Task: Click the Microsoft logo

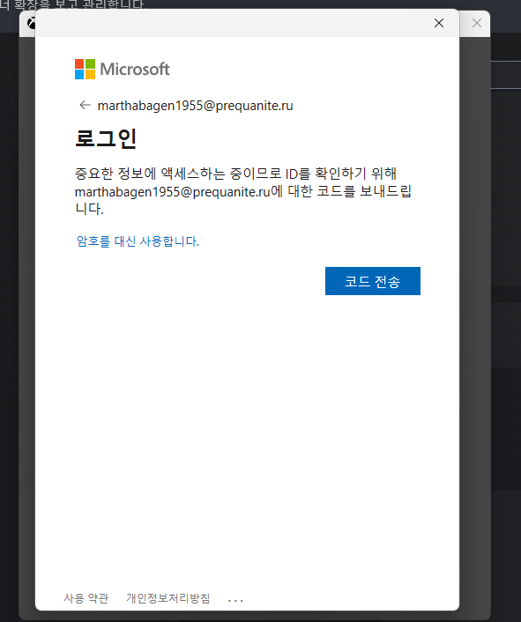Action: point(123,69)
